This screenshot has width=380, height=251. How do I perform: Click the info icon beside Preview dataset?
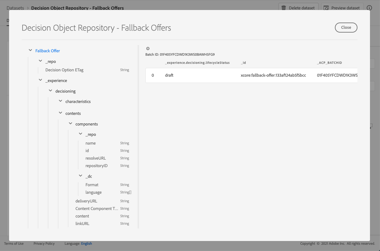[369, 8]
